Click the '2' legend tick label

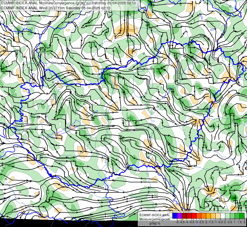coord(244,222)
